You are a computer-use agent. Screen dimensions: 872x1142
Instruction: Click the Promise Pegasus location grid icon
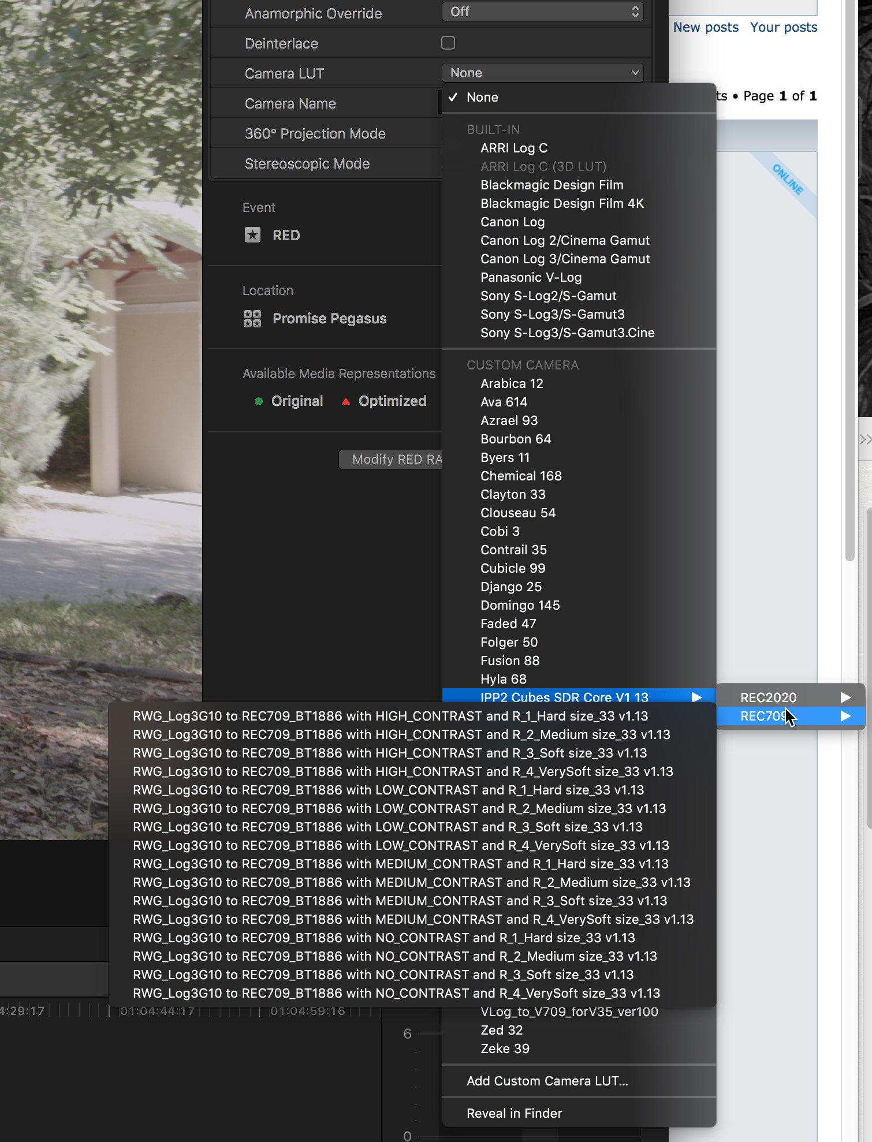pos(252,318)
